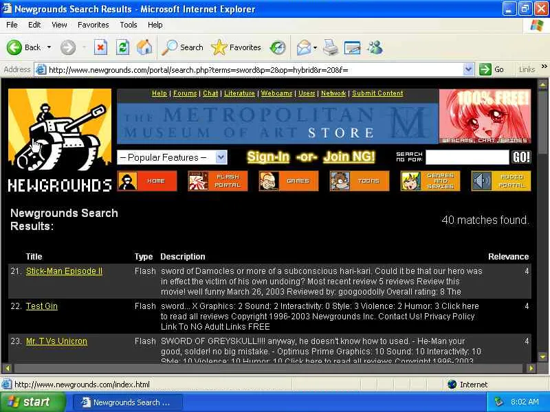Open the Help menu

point(155,25)
